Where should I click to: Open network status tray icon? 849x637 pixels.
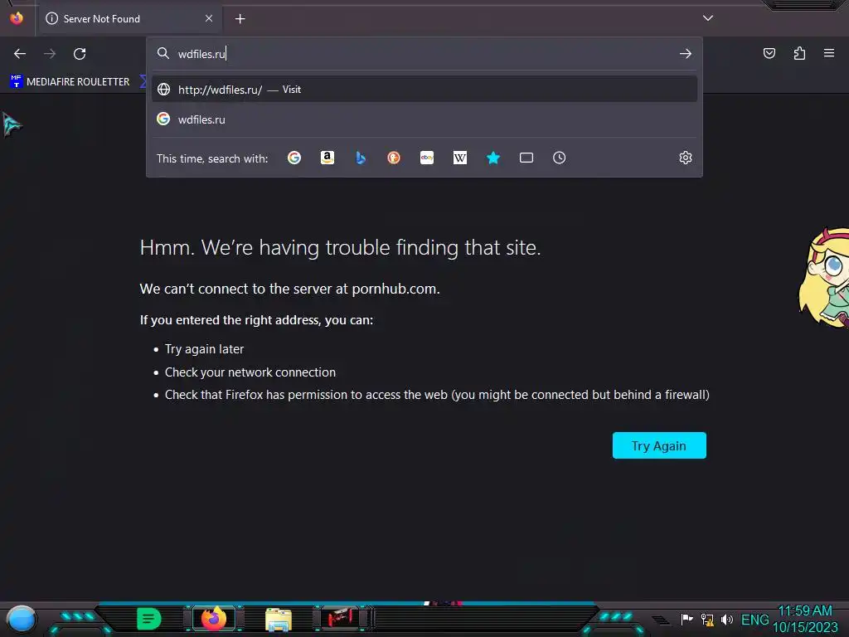click(x=707, y=620)
